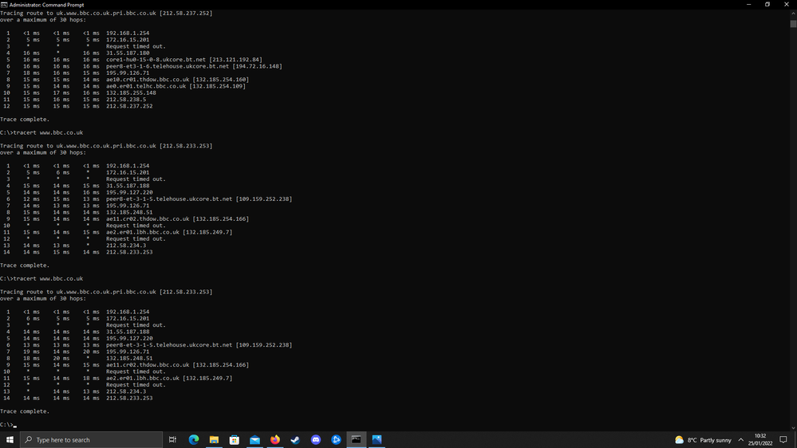Open the Mail app from the taskbar
This screenshot has height=448, width=797.
coord(254,439)
